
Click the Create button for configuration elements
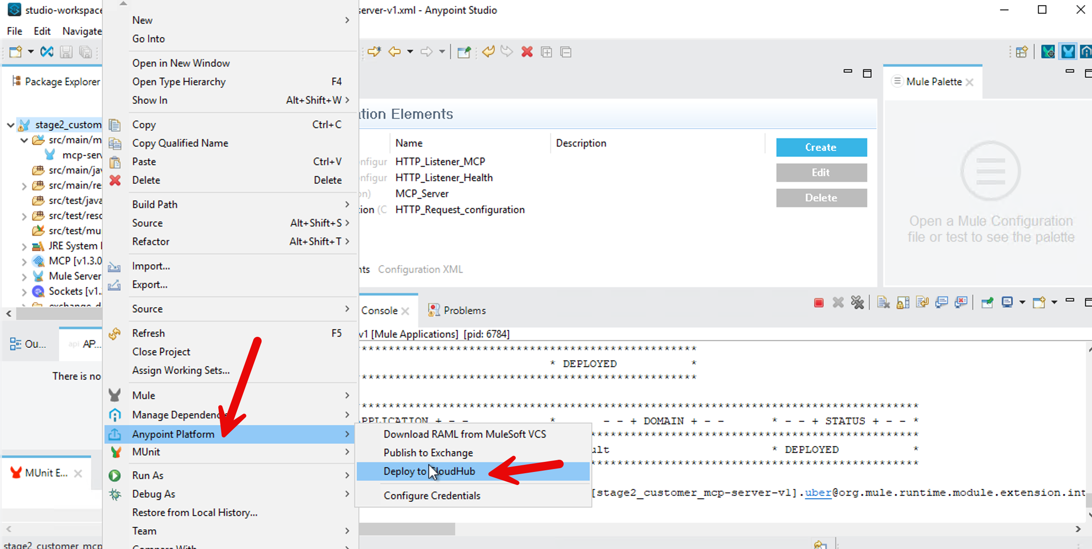coord(821,147)
